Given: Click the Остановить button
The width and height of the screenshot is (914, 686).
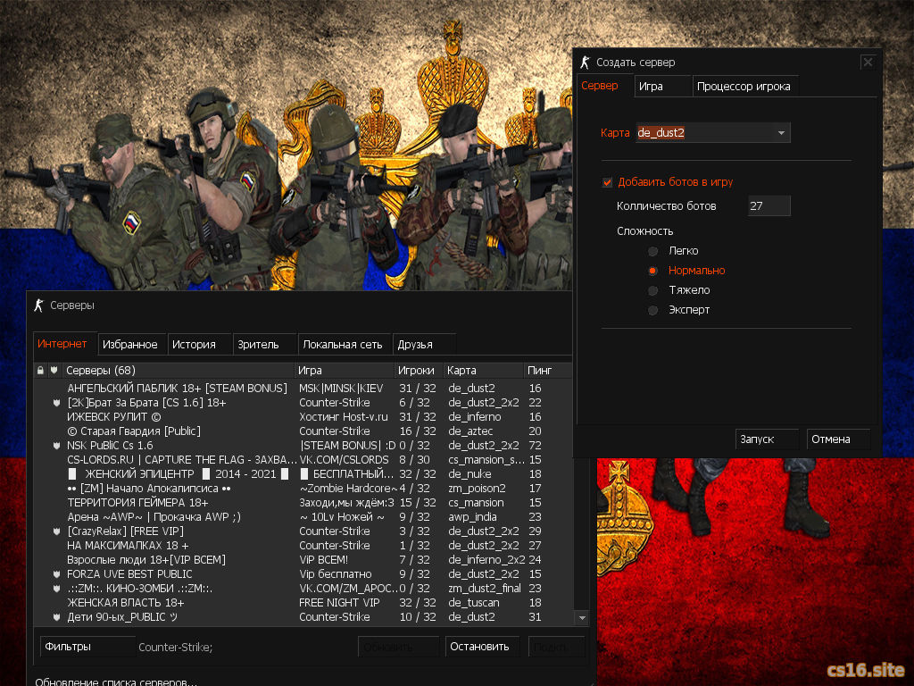Looking at the screenshot, I should (483, 647).
